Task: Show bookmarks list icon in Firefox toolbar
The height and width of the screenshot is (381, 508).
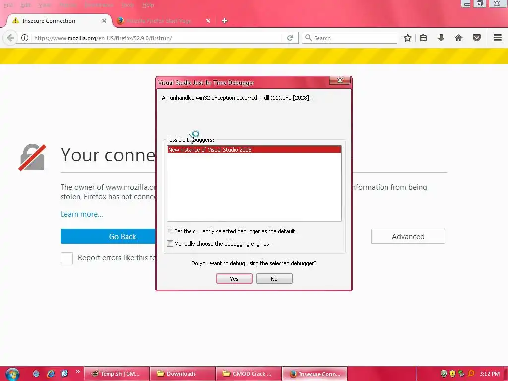Action: 423,38
